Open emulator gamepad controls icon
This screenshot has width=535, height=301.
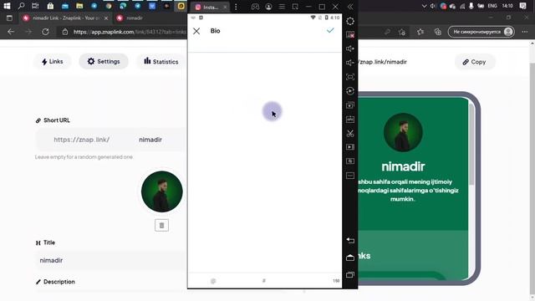tap(255, 7)
